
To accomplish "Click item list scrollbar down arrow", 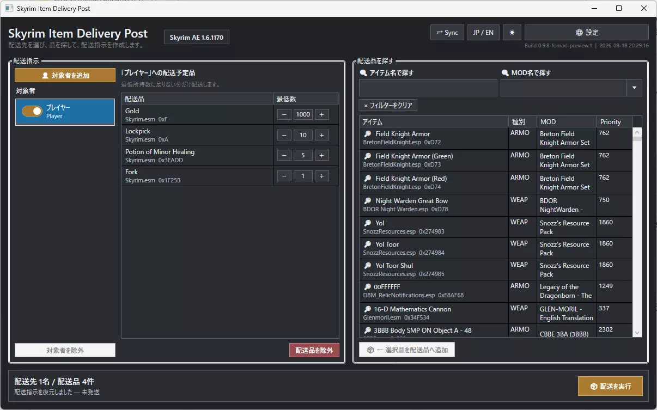I will [637, 332].
